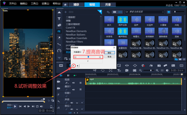Open the Title library (T icon)

point(59,19)
